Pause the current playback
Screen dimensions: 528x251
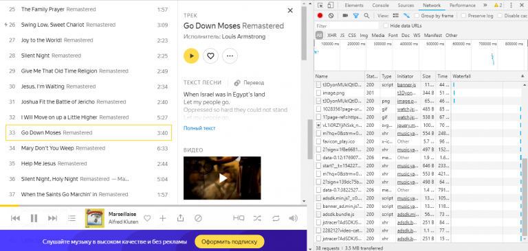(x=34, y=218)
